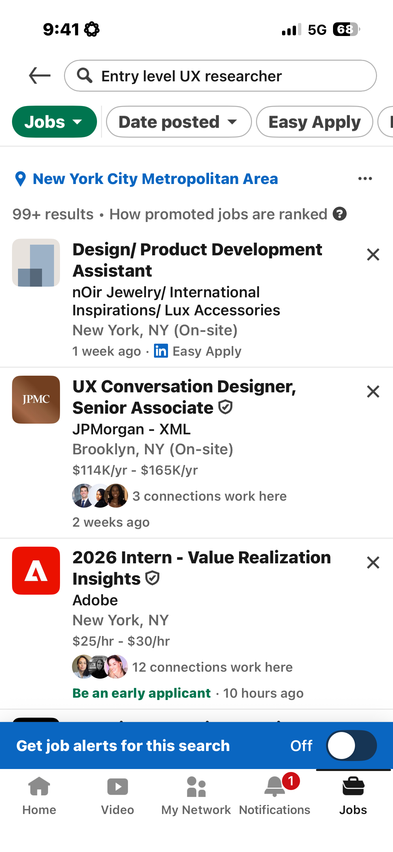The width and height of the screenshot is (393, 852).
Task: Dismiss the Design/Product Development Assistant job
Action: pyautogui.click(x=373, y=255)
